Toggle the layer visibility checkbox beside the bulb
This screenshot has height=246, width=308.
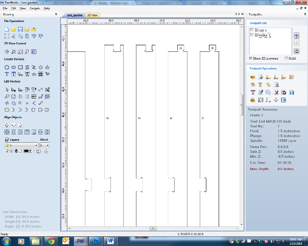point(11,151)
